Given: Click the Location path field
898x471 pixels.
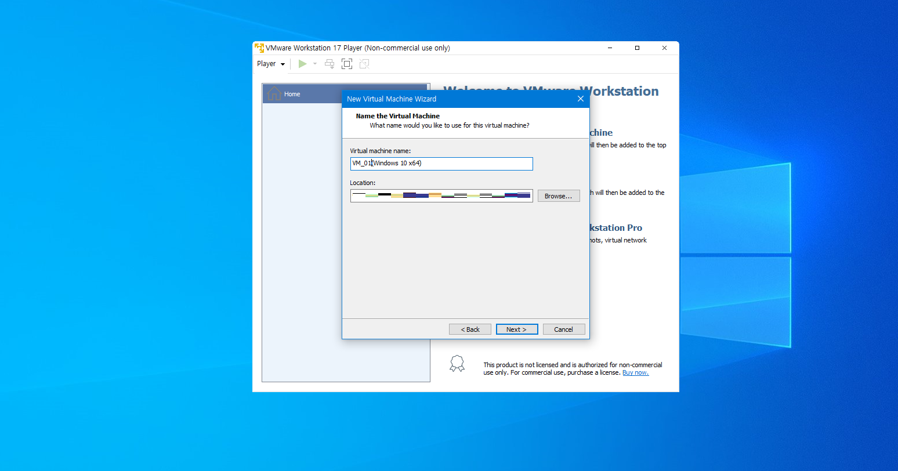Looking at the screenshot, I should point(441,195).
